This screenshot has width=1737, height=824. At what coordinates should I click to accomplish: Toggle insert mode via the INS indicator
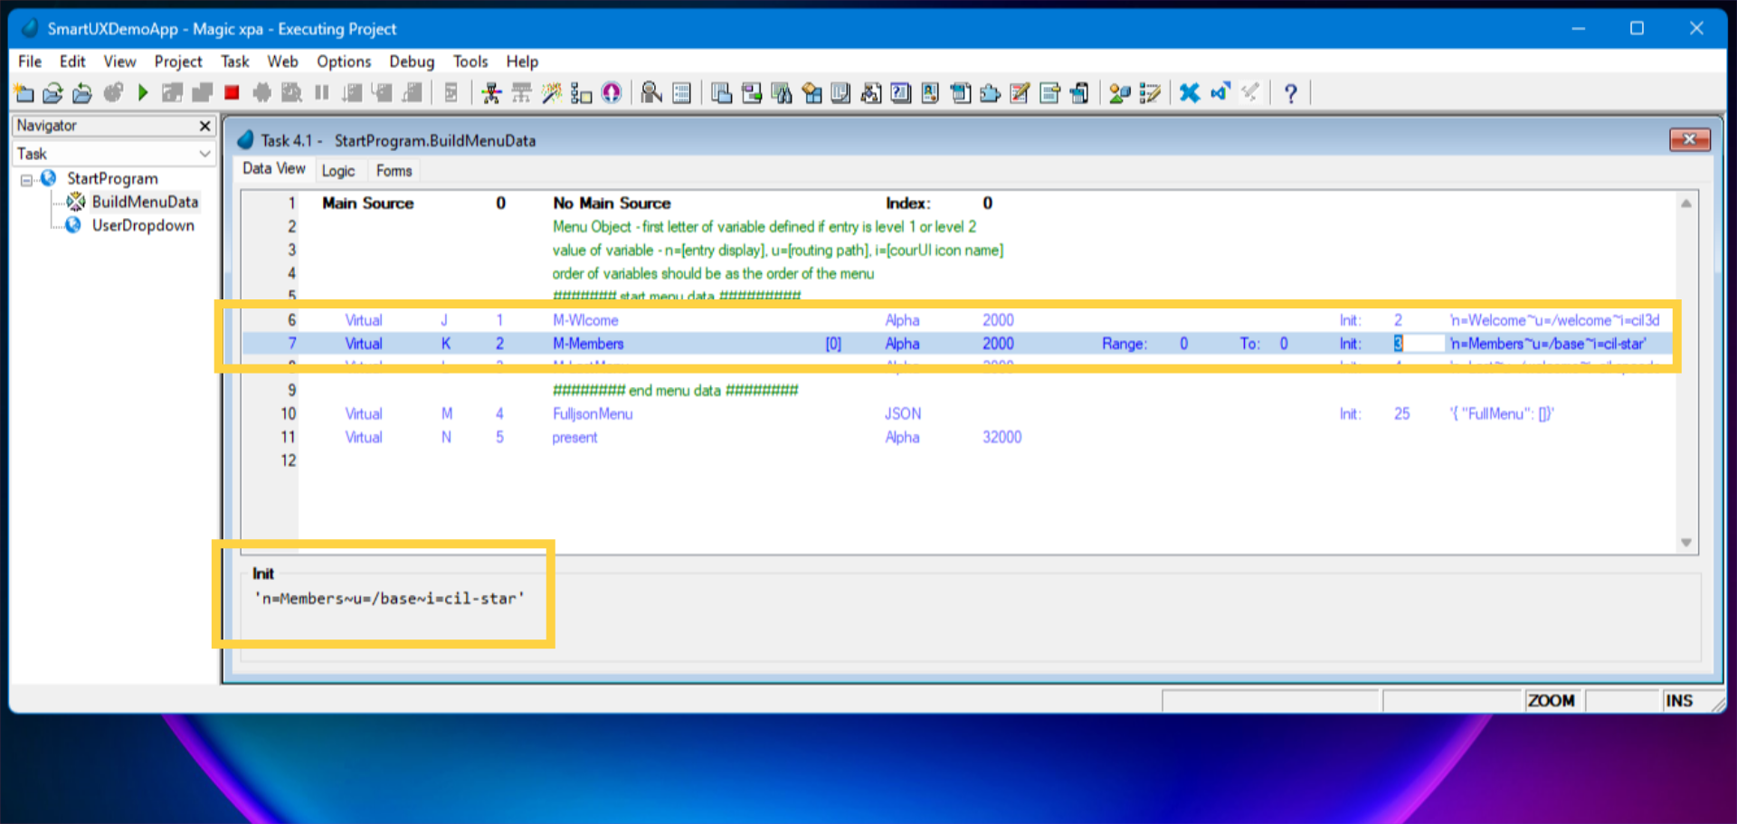point(1679,700)
